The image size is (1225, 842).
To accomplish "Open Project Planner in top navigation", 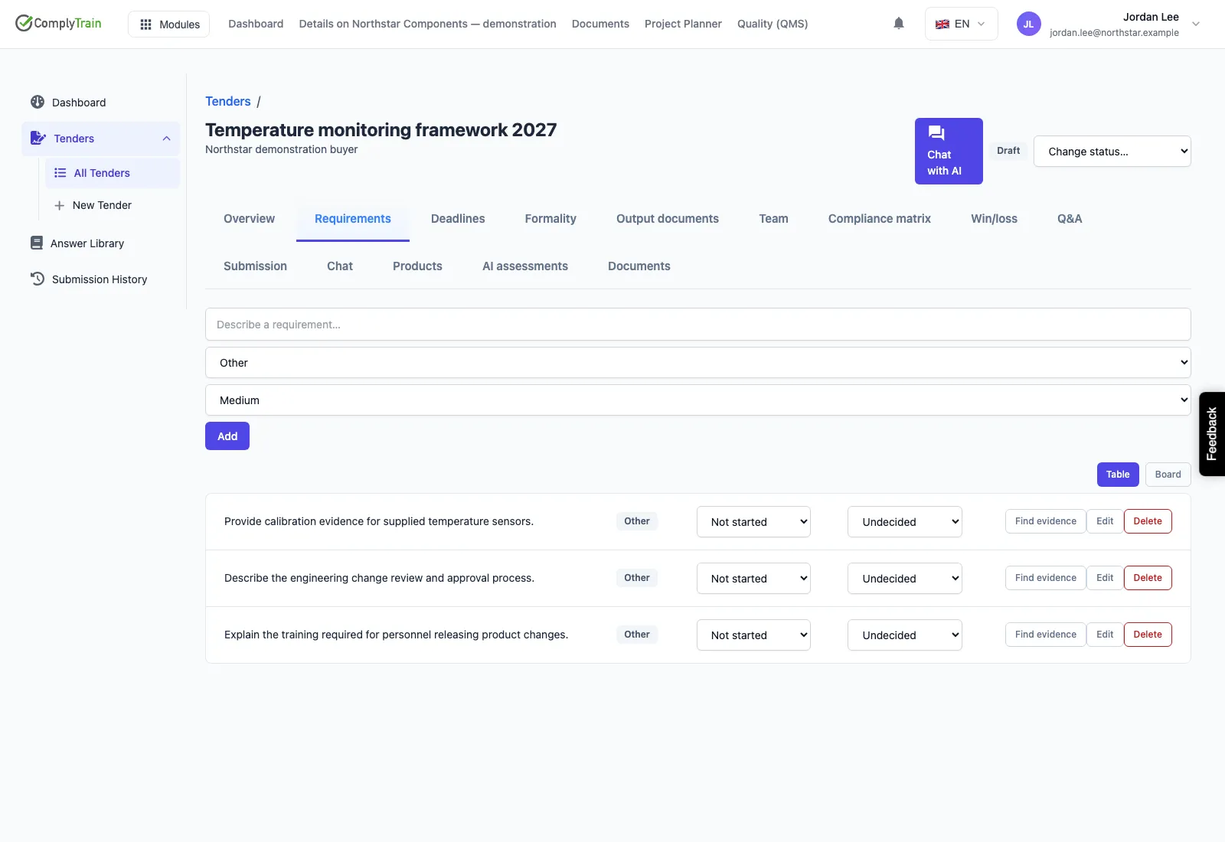I will [x=683, y=24].
